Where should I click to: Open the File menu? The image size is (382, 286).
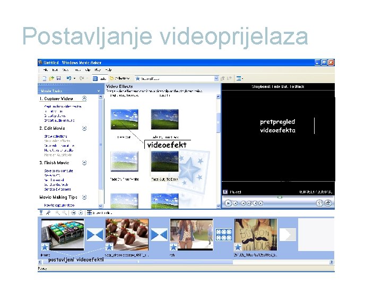46,70
